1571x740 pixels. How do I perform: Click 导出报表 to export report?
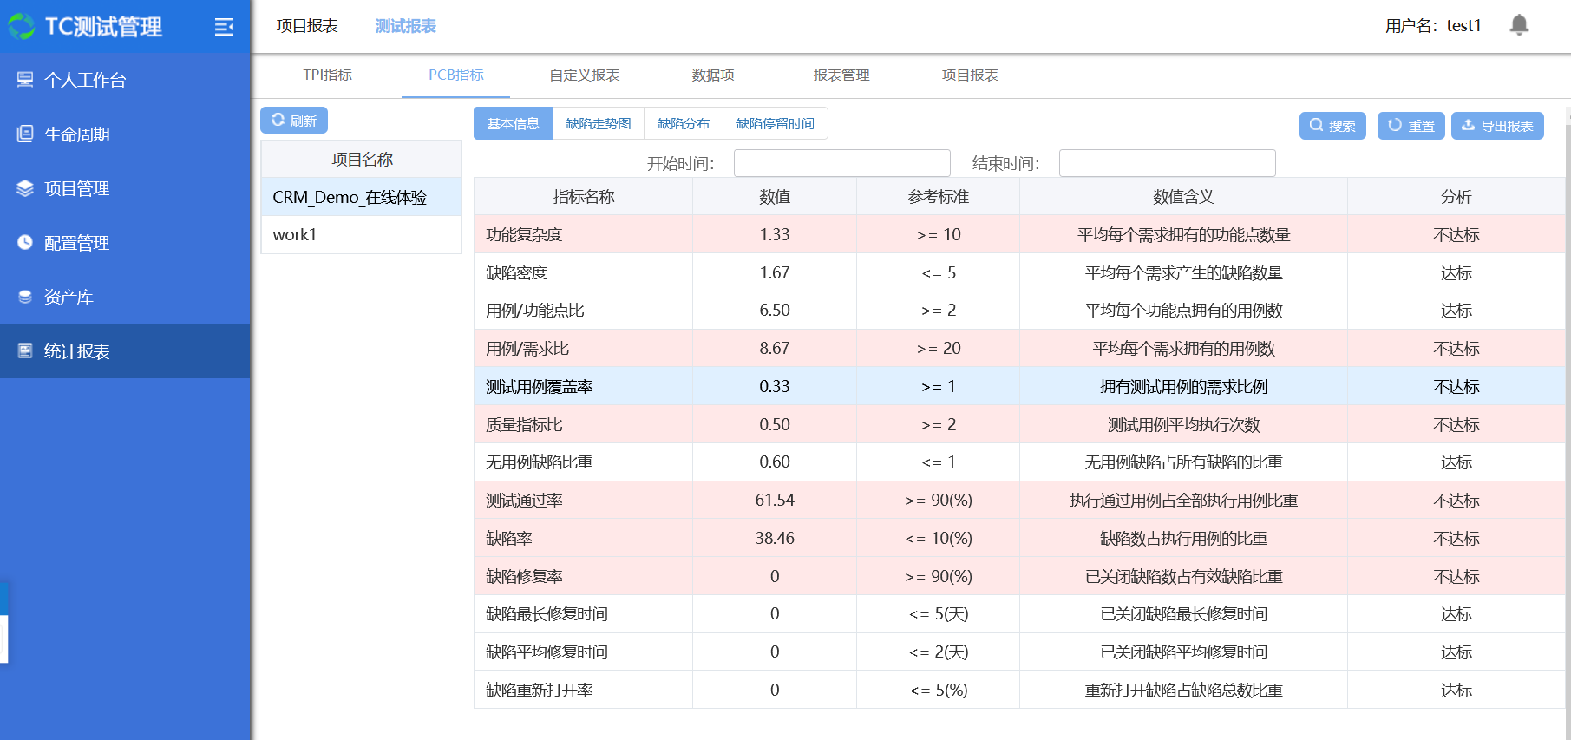(x=1496, y=126)
